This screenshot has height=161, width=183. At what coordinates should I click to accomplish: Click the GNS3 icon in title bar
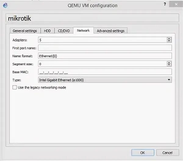coord(5,5)
